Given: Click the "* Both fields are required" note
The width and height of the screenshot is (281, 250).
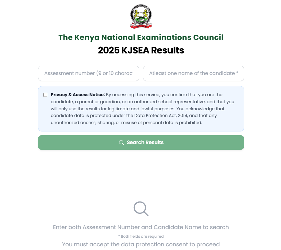Looking at the screenshot, I should click(x=141, y=236).
